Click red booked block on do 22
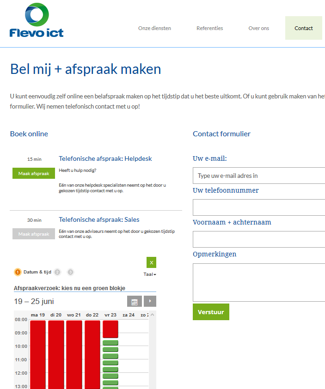The image size is (325, 389). coord(92,354)
